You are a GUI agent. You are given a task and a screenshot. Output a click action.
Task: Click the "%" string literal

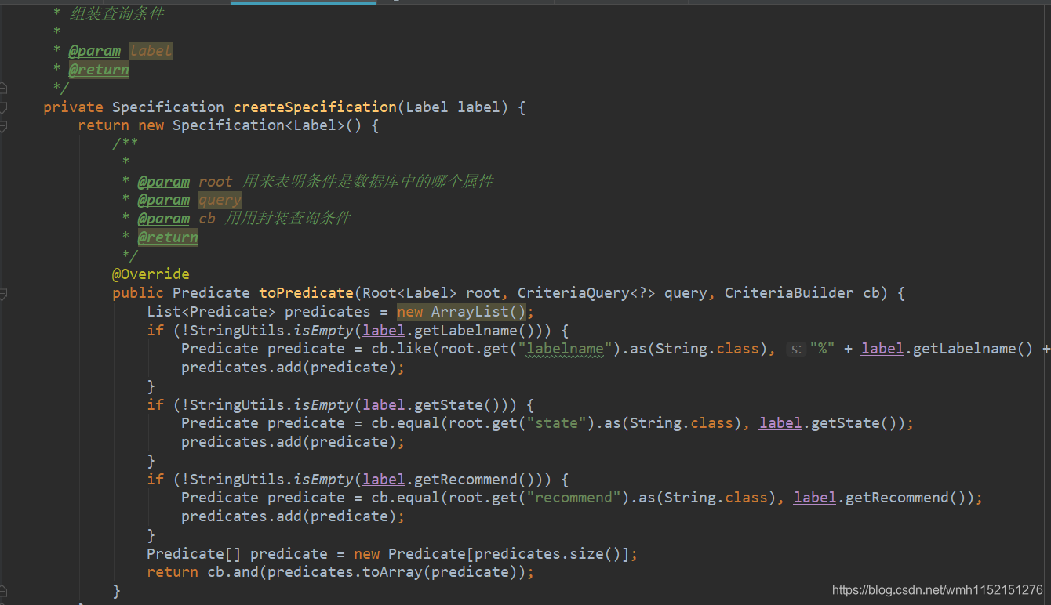(824, 349)
